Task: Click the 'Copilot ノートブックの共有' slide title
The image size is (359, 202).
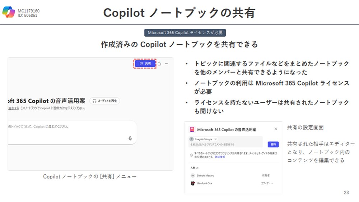Action: [179, 13]
